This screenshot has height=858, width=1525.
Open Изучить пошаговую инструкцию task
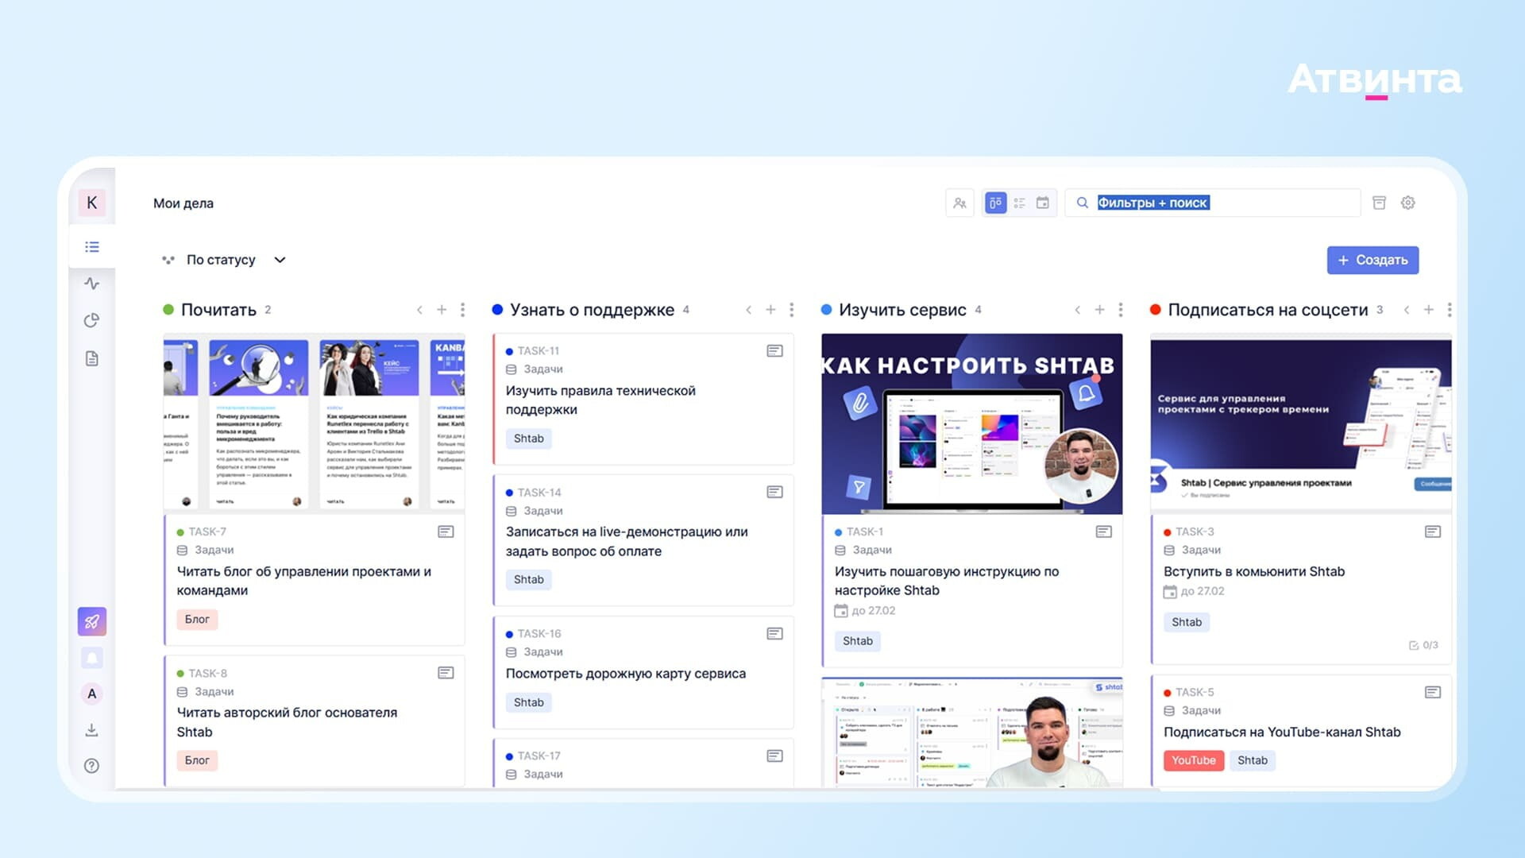tap(947, 581)
